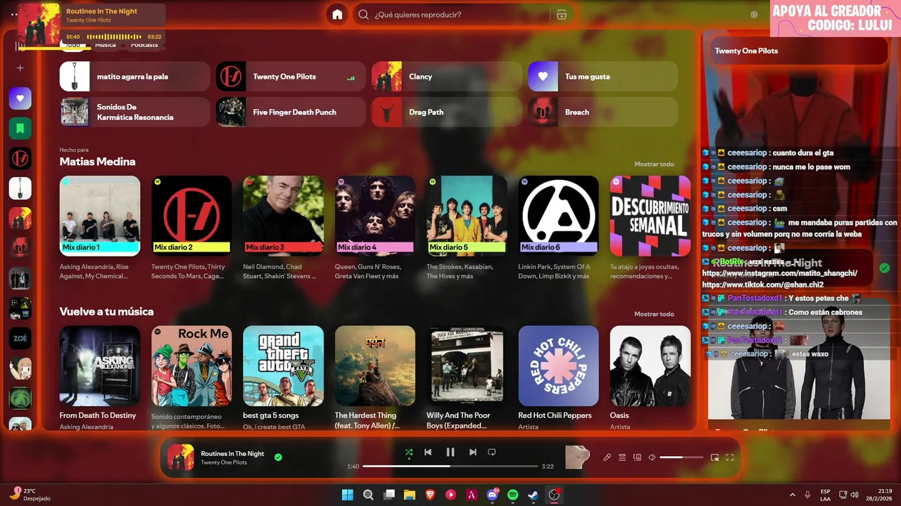Open Mix diario 2 card
Image resolution: width=901 pixels, height=506 pixels.
pyautogui.click(x=191, y=226)
